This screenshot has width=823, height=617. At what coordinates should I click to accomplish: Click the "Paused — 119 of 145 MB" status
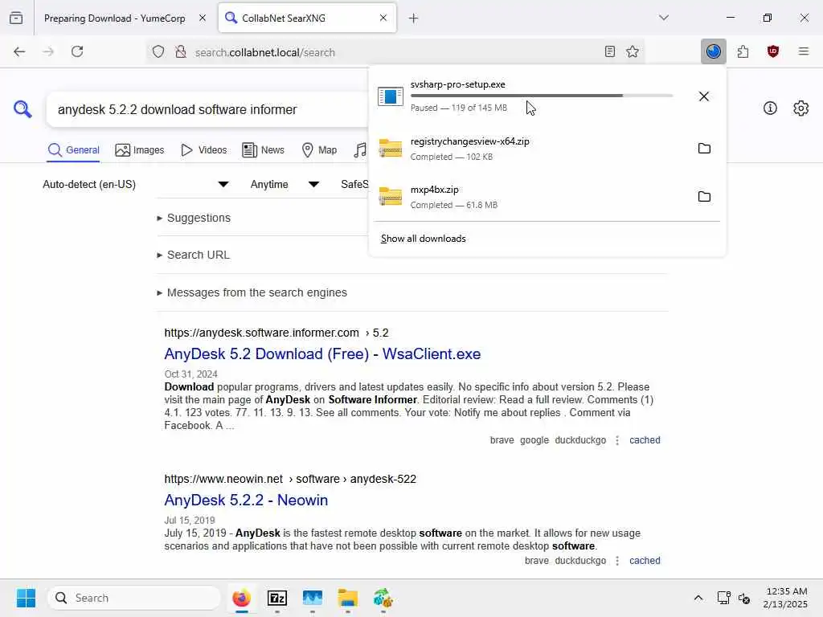(x=459, y=108)
